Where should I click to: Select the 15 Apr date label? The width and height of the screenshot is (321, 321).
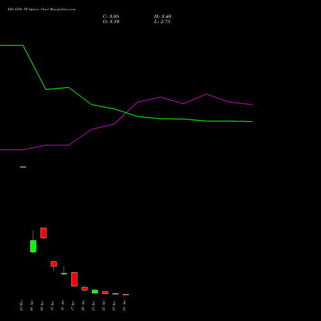(x=52, y=306)
